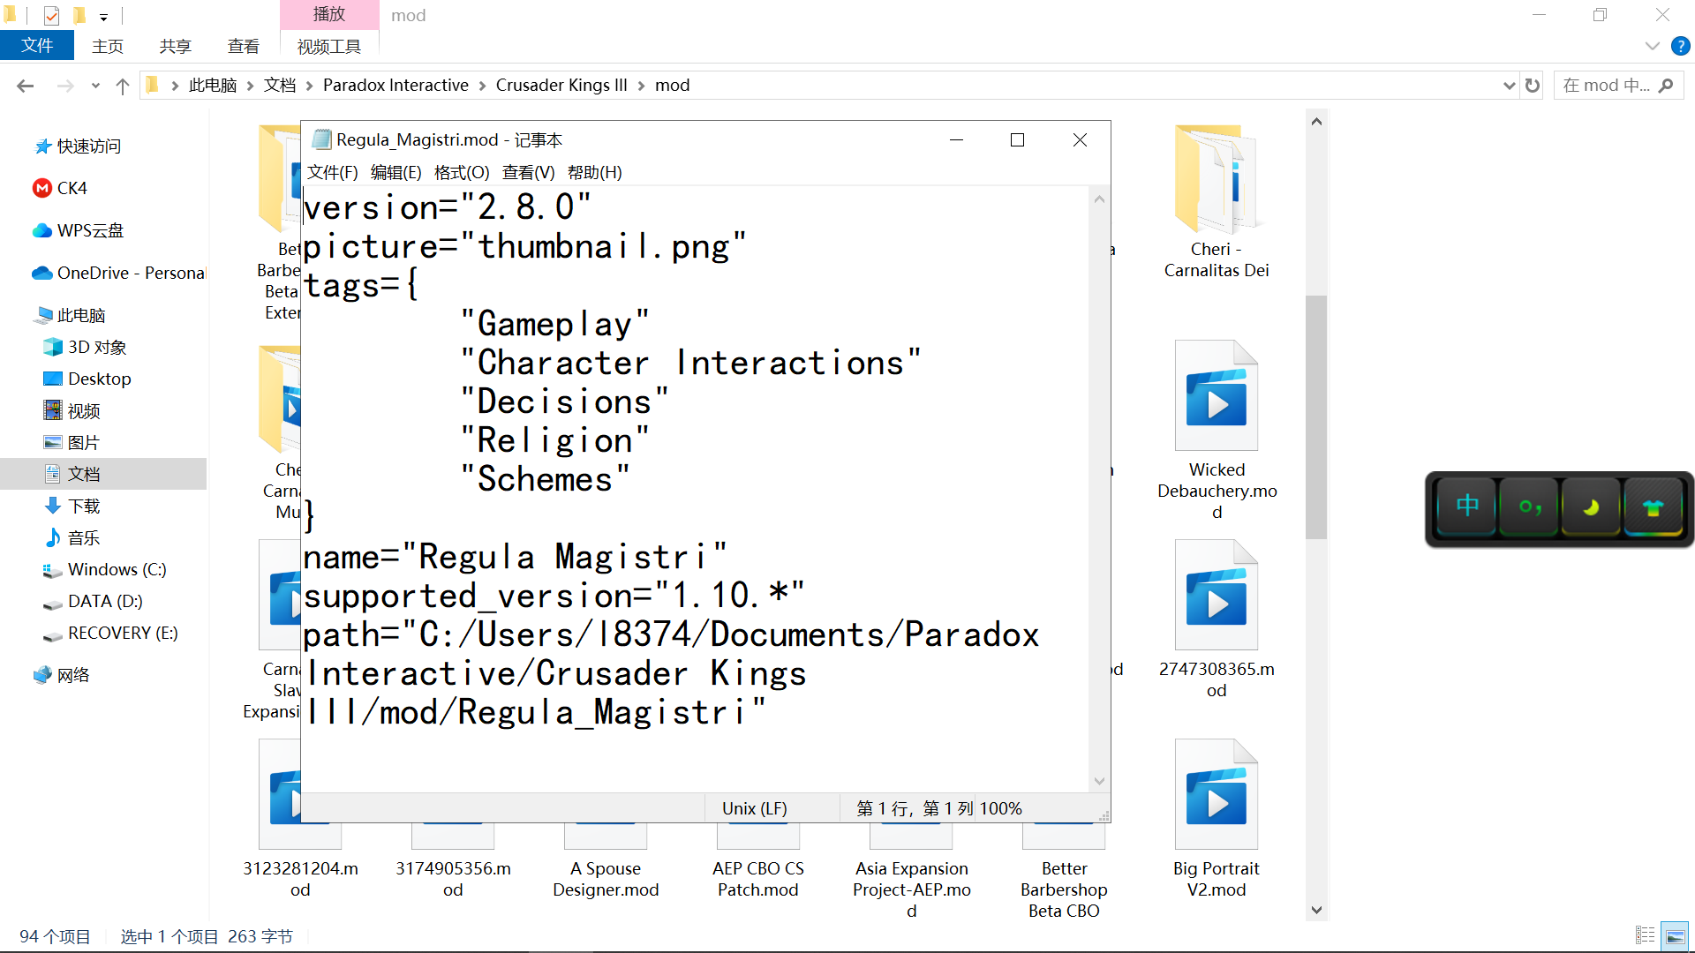The height and width of the screenshot is (953, 1695).
Task: Go back using the back arrow
Action: click(25, 86)
